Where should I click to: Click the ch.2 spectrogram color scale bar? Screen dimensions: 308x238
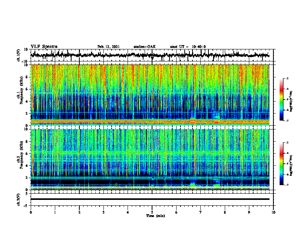coord(281,164)
